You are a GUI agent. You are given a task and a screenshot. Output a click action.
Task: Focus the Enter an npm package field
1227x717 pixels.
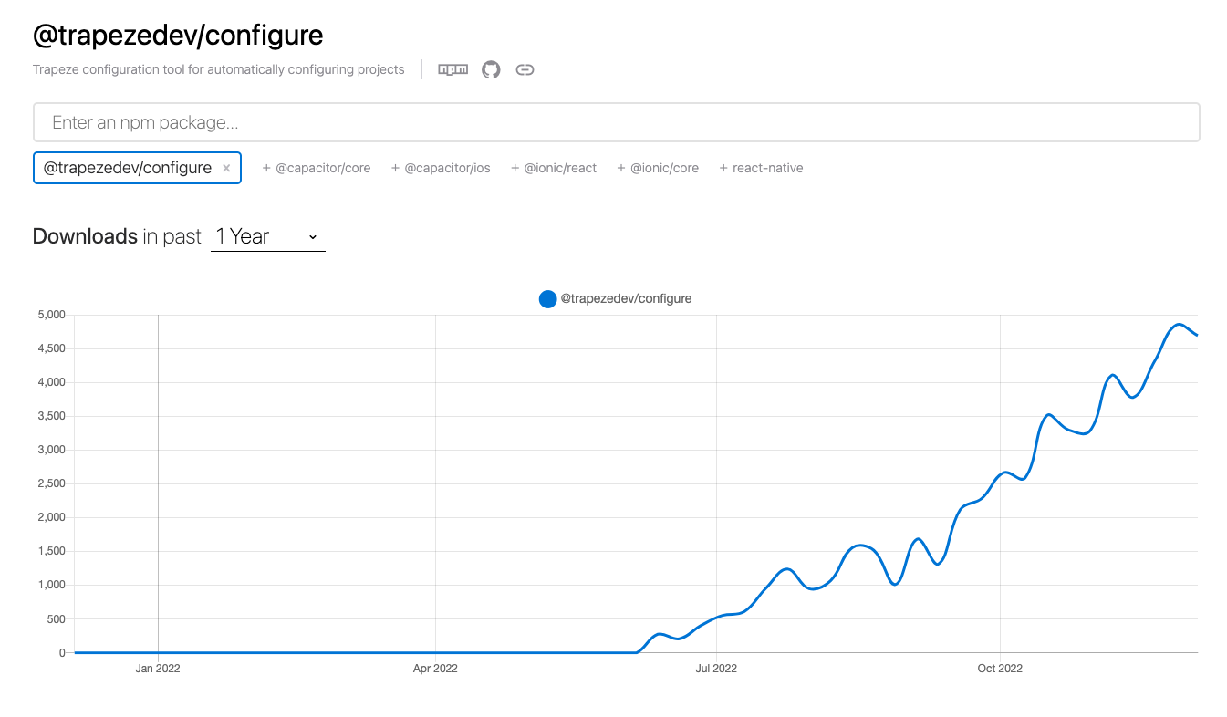click(x=616, y=122)
